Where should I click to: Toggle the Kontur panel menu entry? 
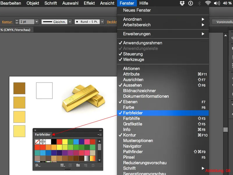(x=163, y=135)
